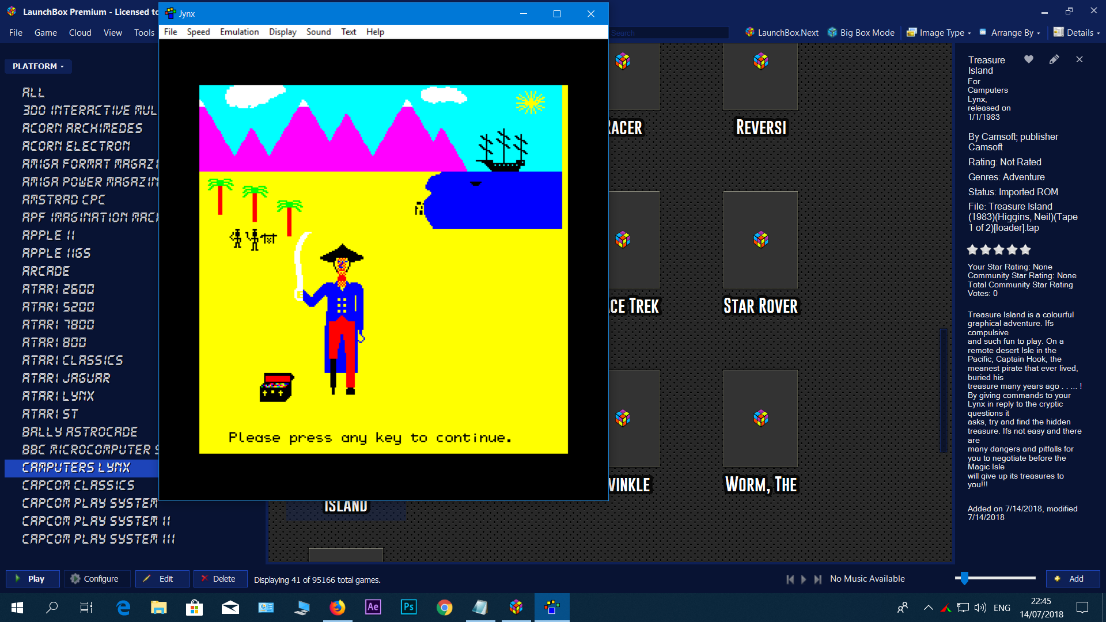The height and width of the screenshot is (622, 1106).
Task: Open the LaunchBox Tools menu
Action: click(144, 33)
